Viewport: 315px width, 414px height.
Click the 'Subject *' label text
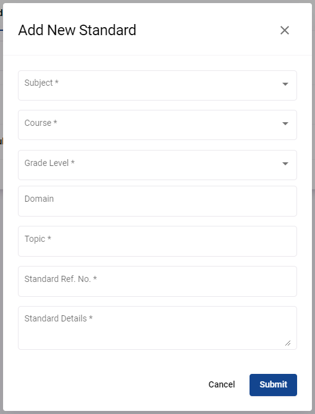[41, 83]
